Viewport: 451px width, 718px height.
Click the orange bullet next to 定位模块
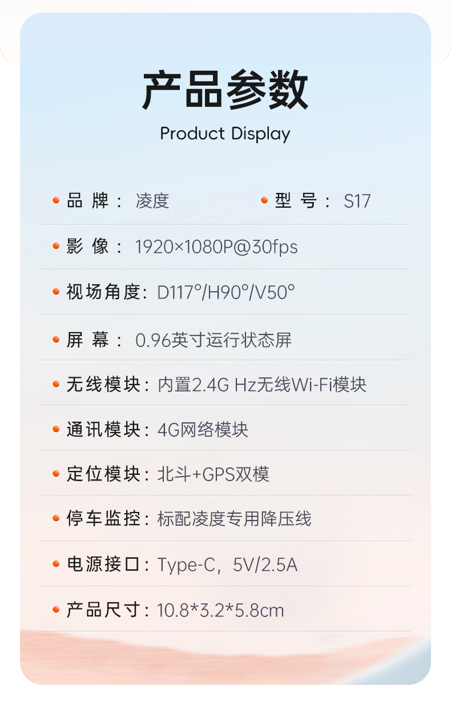(x=56, y=474)
